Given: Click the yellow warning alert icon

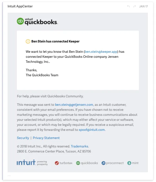Looking at the screenshot, I should [28, 41].
